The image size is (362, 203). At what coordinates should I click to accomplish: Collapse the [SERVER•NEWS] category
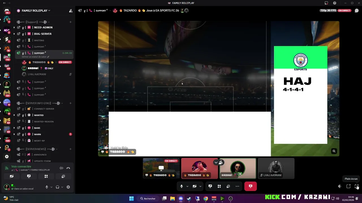37,149
